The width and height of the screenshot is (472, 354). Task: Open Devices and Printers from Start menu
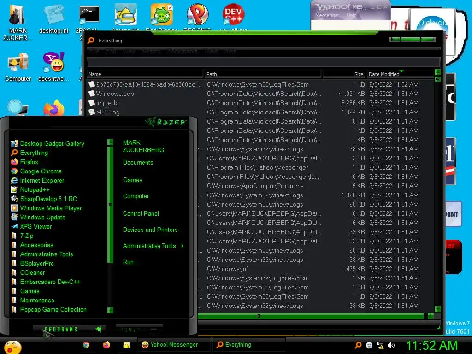click(x=150, y=230)
